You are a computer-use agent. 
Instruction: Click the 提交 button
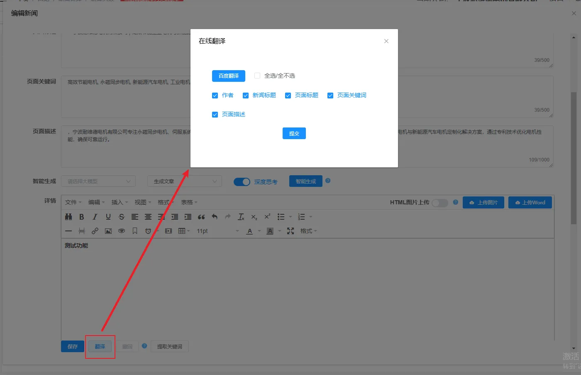point(294,133)
